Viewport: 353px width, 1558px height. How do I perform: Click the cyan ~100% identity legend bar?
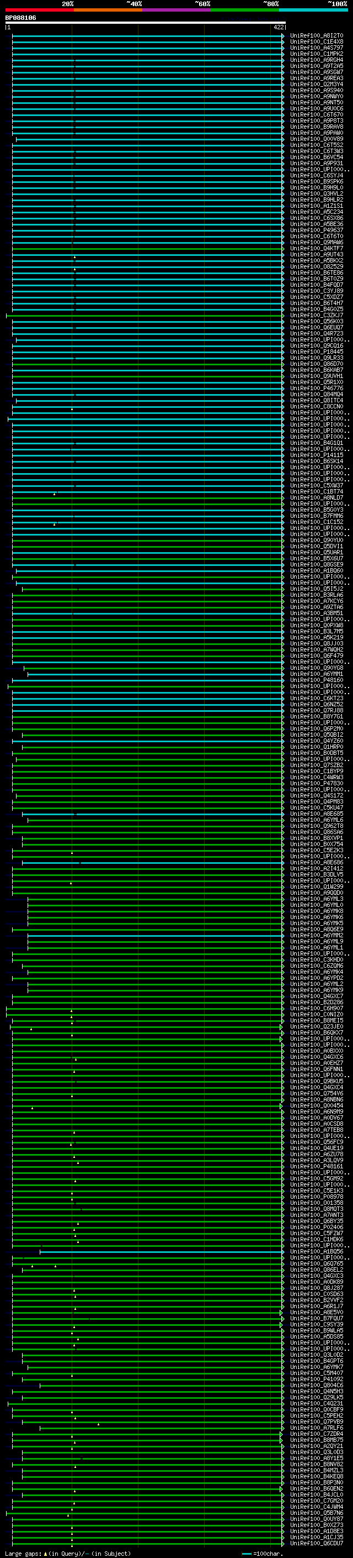click(x=314, y=10)
